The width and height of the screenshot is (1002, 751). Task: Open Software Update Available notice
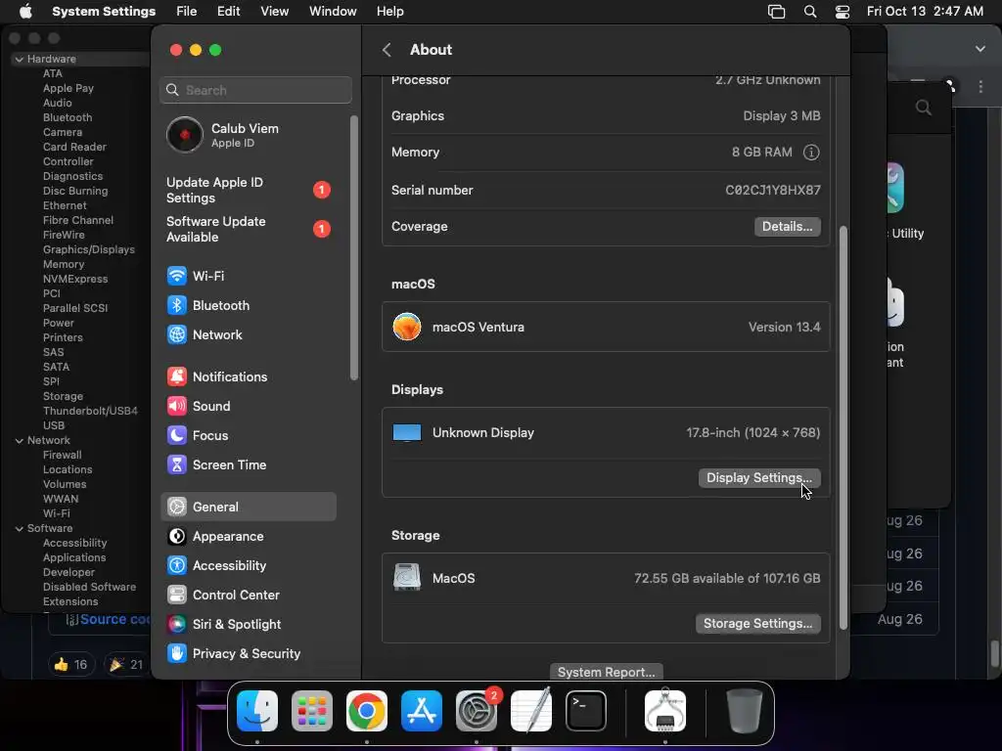248,229
